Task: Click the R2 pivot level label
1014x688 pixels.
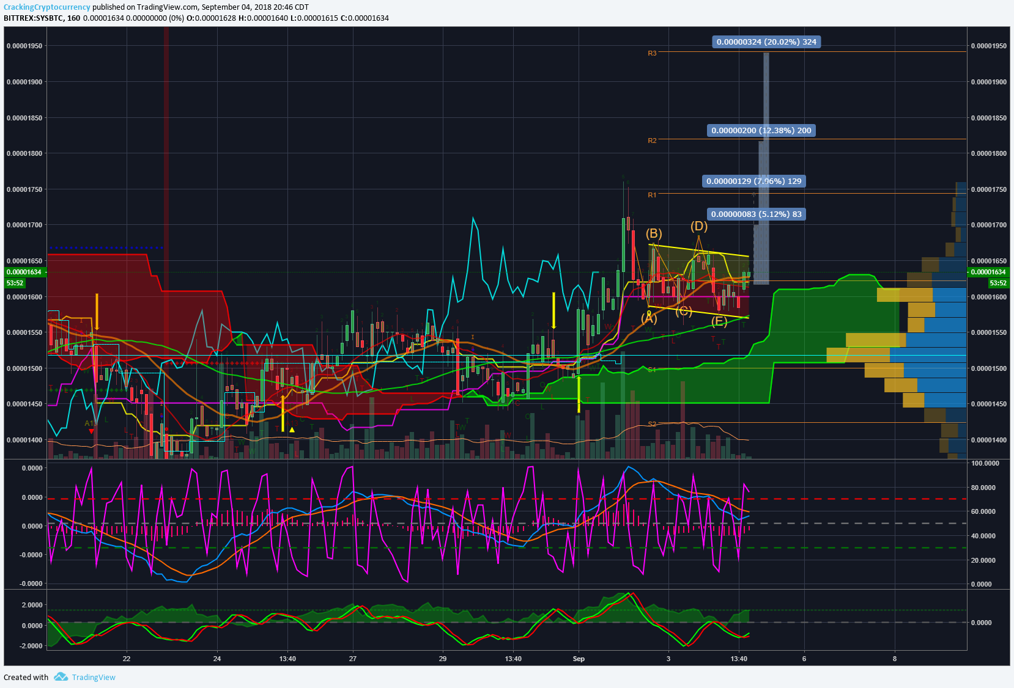Action: click(x=652, y=141)
